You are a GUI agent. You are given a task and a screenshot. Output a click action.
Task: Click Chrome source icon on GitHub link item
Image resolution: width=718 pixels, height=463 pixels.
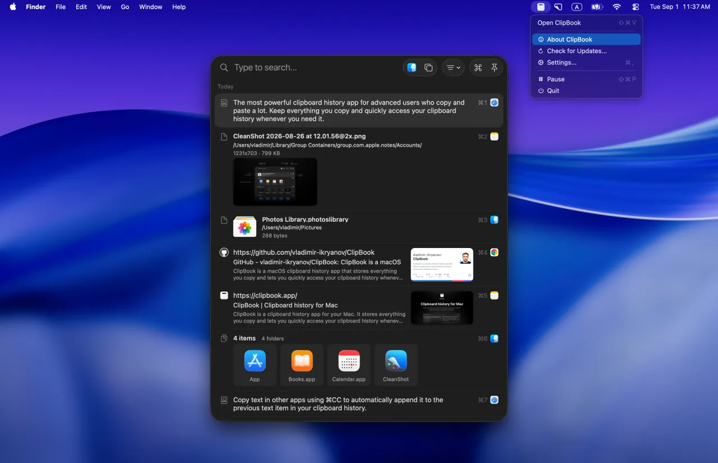(494, 252)
